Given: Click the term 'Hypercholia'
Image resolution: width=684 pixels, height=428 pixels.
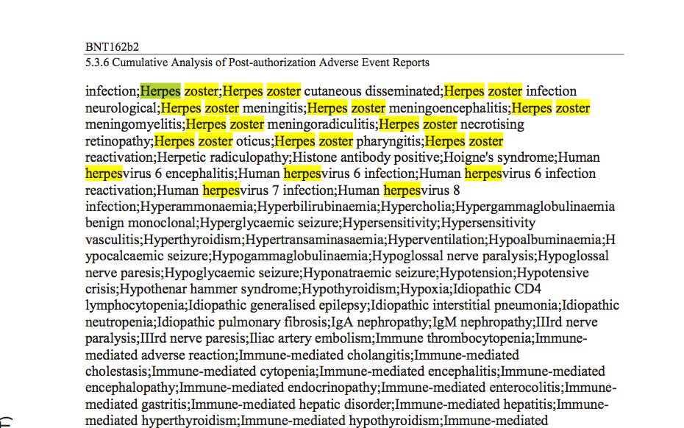Looking at the screenshot, I should click(x=416, y=207).
